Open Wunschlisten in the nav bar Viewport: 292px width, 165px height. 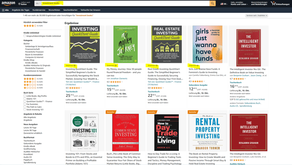(54, 10)
